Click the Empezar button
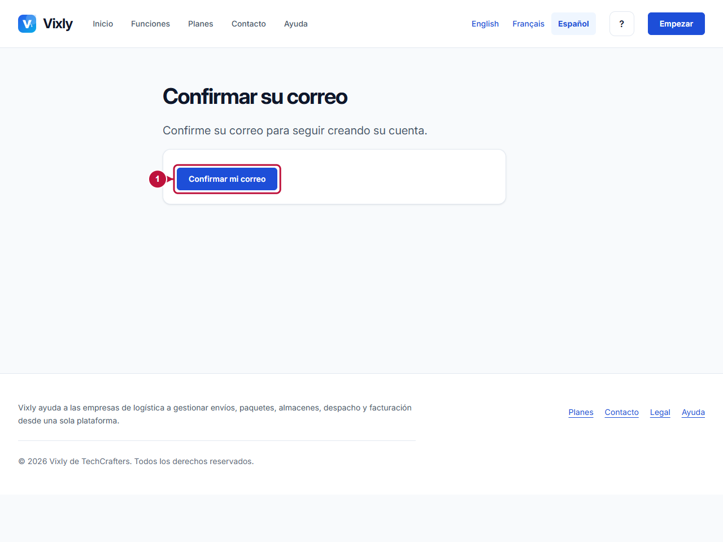 click(x=676, y=24)
